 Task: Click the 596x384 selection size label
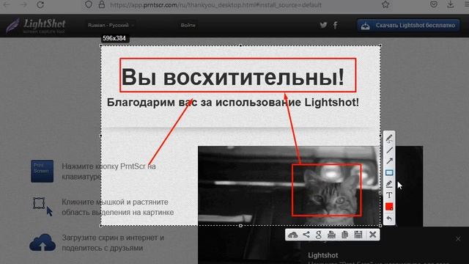114,38
